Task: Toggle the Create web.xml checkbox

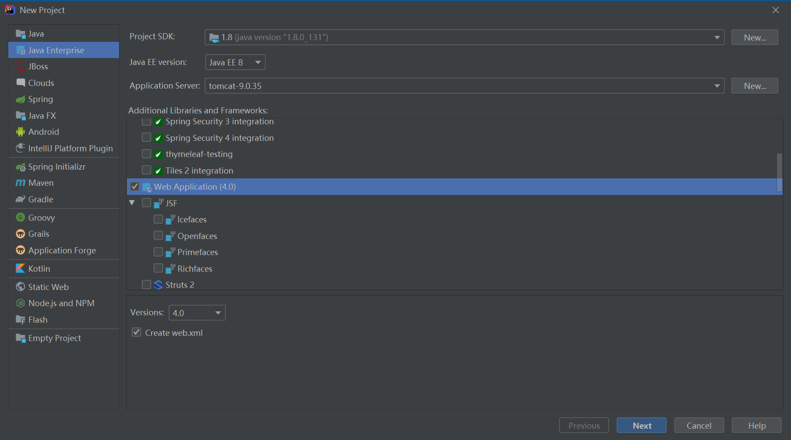Action: click(x=136, y=332)
